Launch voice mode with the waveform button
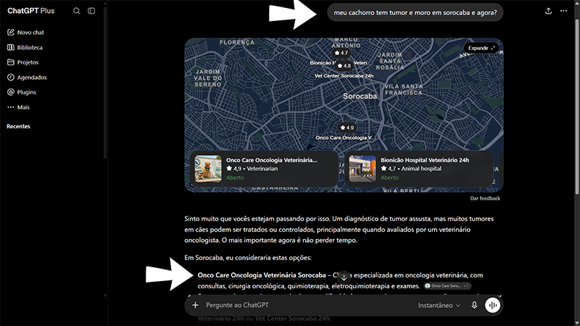Image resolution: width=580 pixels, height=326 pixels. pyautogui.click(x=493, y=305)
